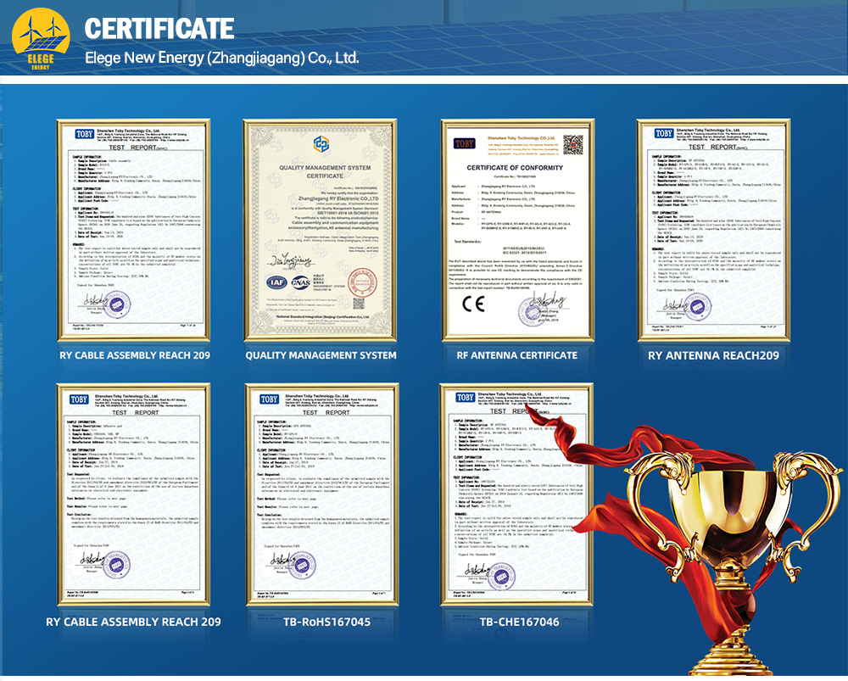The height and width of the screenshot is (681, 848).
Task: Click the CE mark on conformity certificate
Action: [x=473, y=304]
